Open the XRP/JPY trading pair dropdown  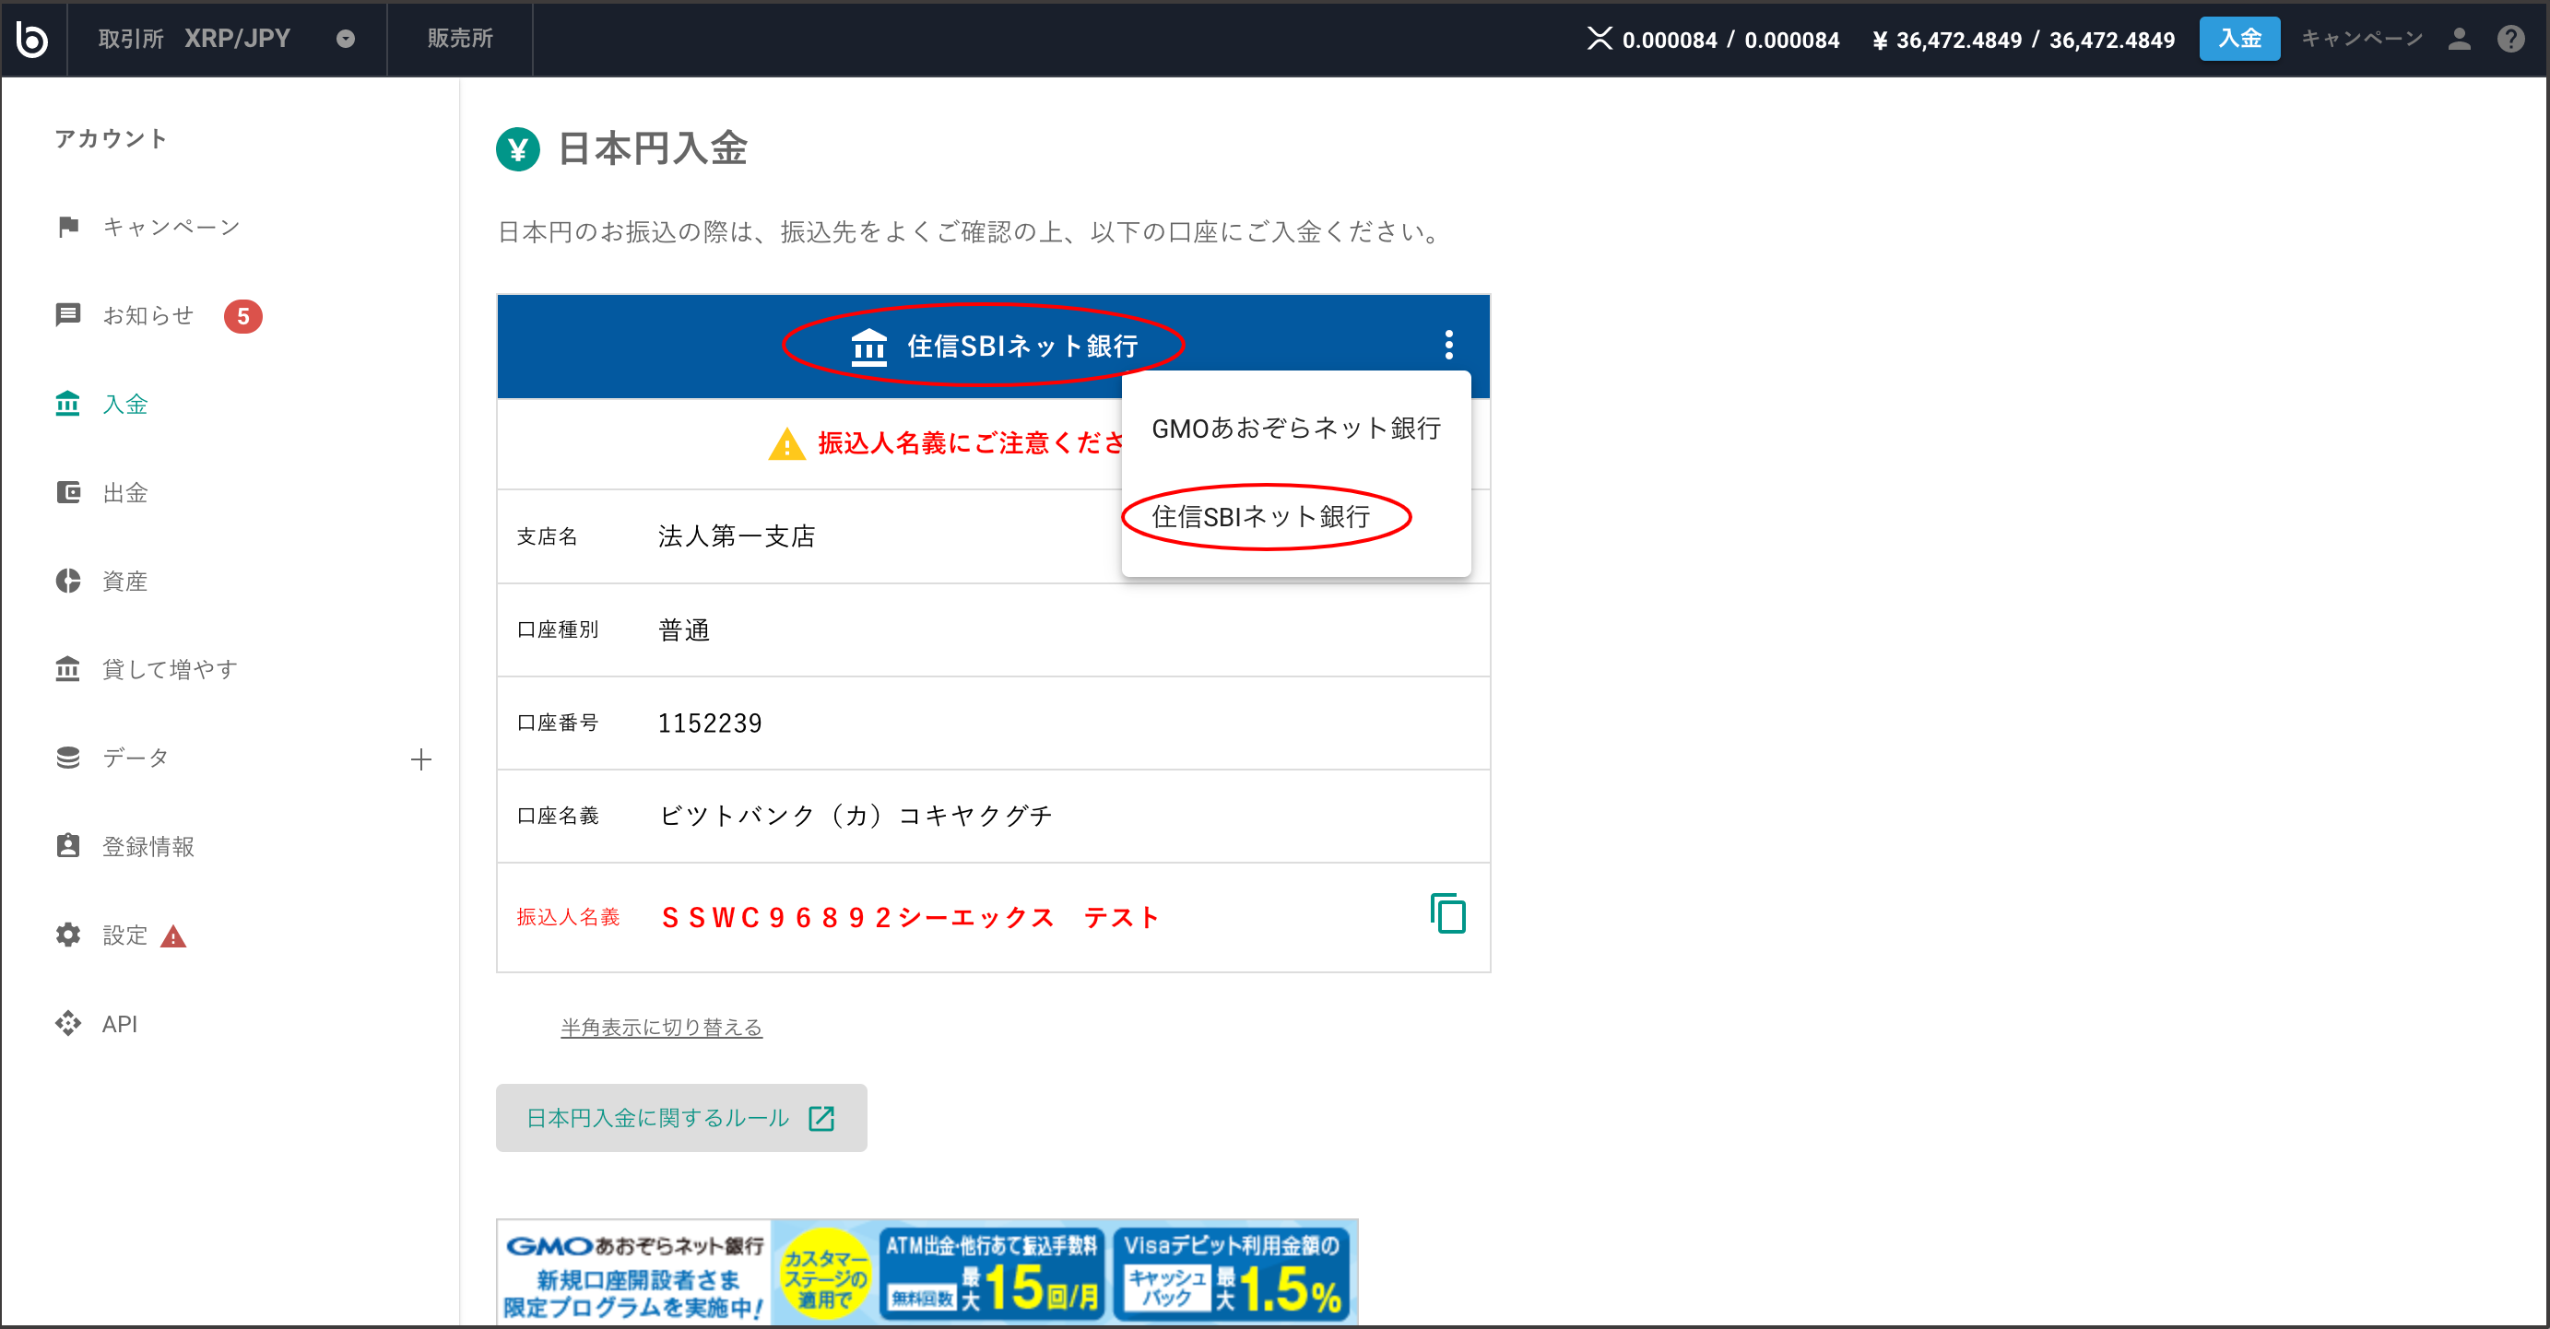pos(345,39)
